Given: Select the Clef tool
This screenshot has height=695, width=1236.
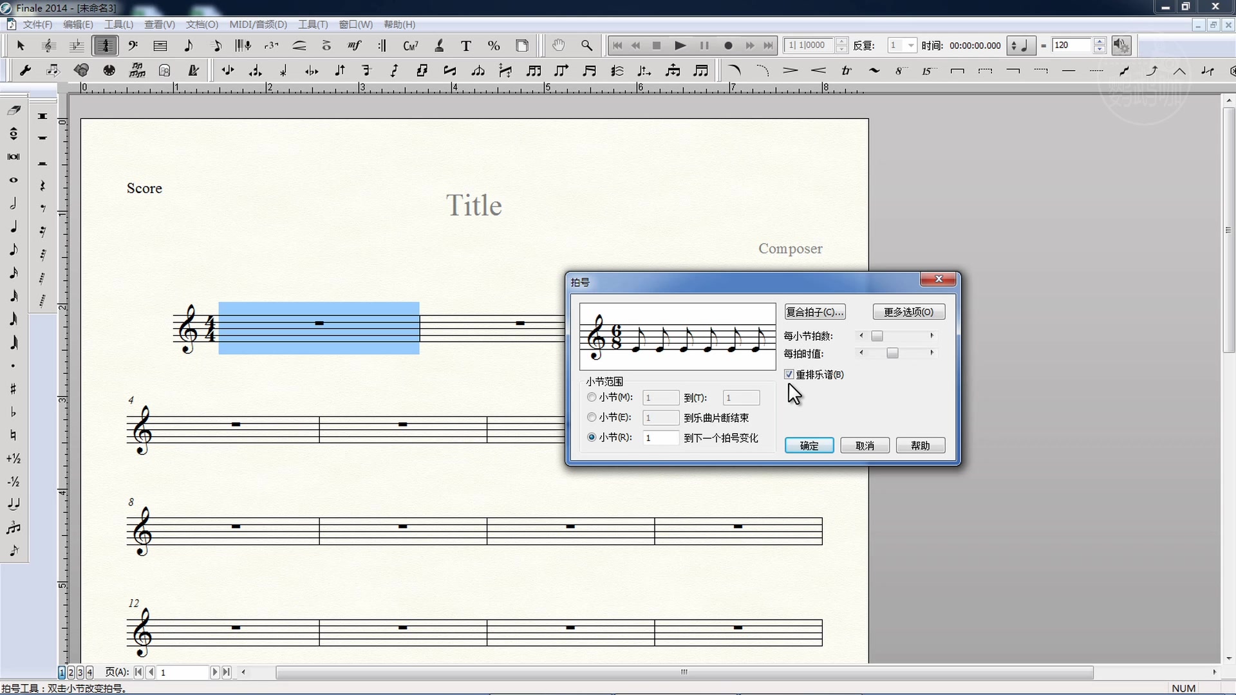Looking at the screenshot, I should (x=133, y=46).
